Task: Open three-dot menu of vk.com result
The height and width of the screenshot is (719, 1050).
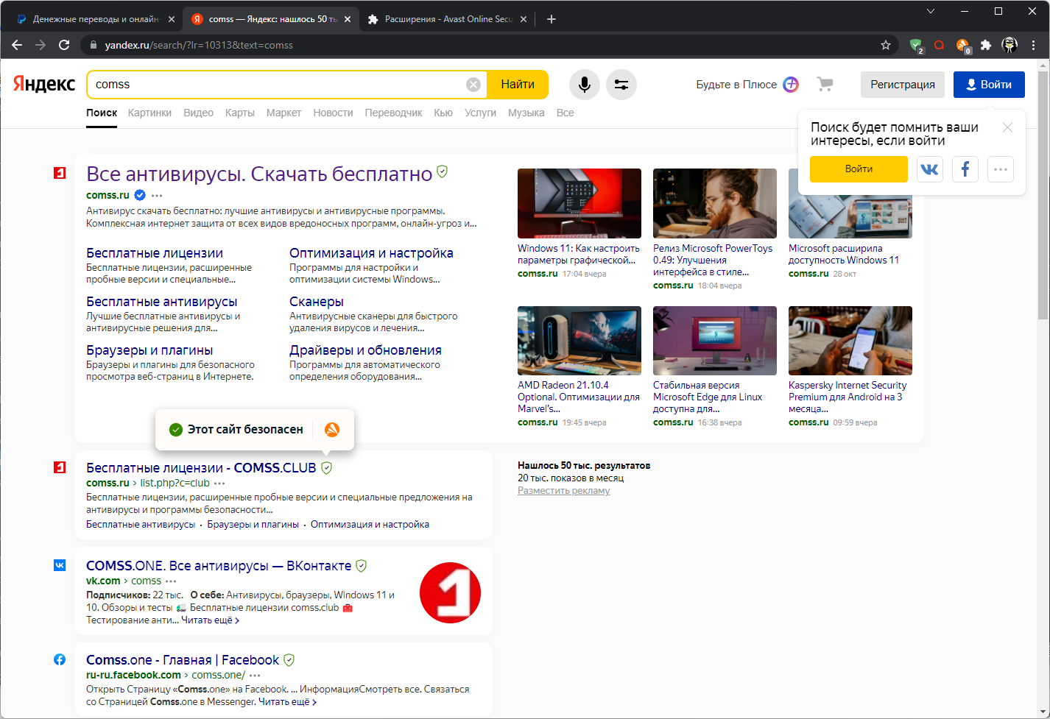Action: (x=171, y=581)
